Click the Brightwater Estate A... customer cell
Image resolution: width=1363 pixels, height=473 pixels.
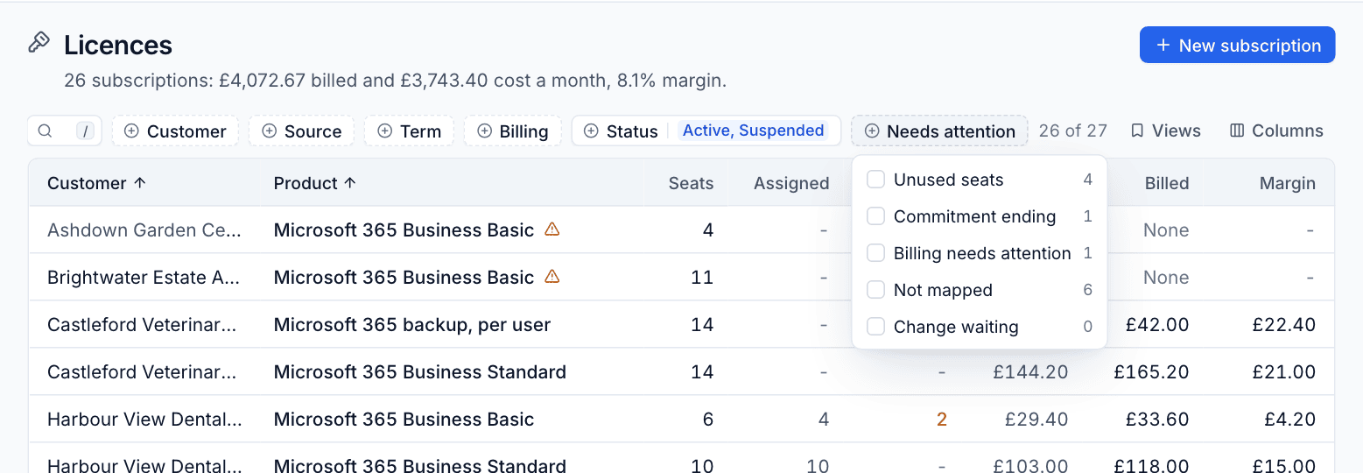pos(144,277)
